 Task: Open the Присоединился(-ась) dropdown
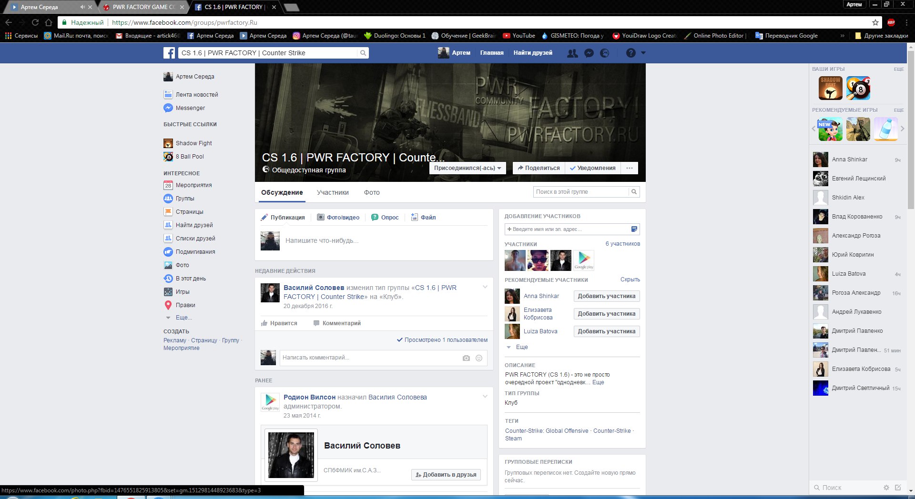(467, 168)
